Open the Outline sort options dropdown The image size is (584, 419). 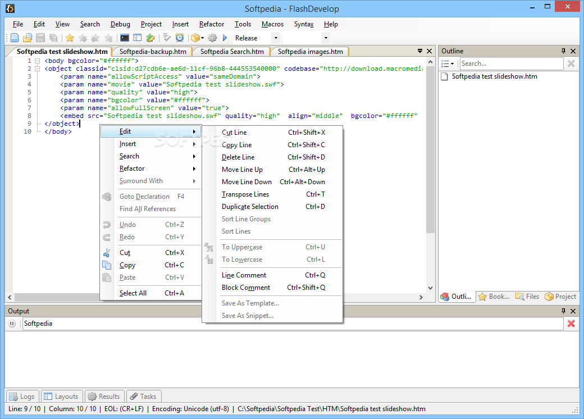448,63
